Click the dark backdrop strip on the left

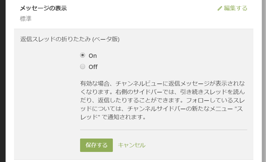[x=3, y=81]
